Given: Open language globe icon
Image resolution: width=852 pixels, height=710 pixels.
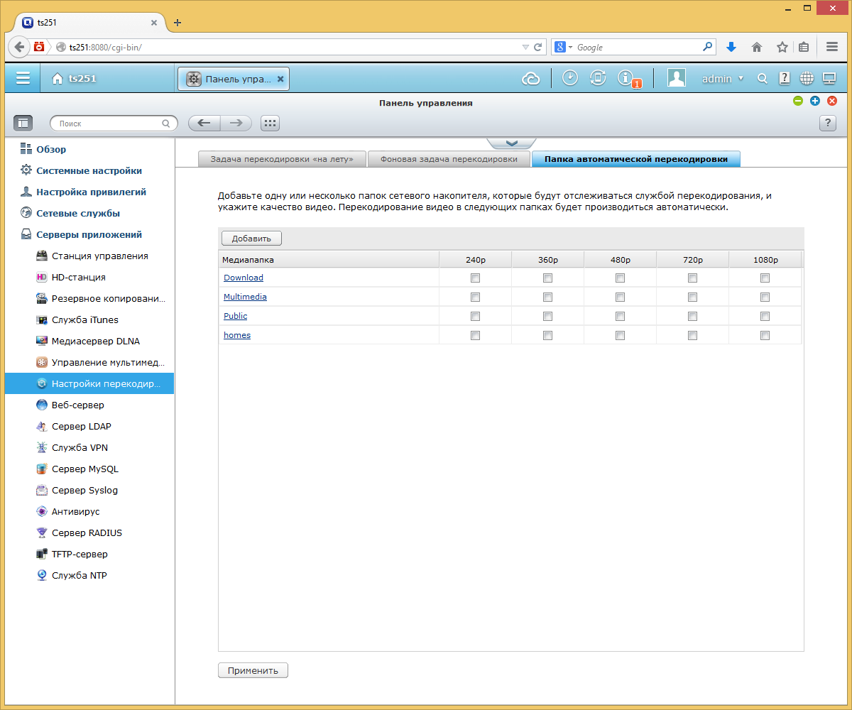Looking at the screenshot, I should point(807,78).
